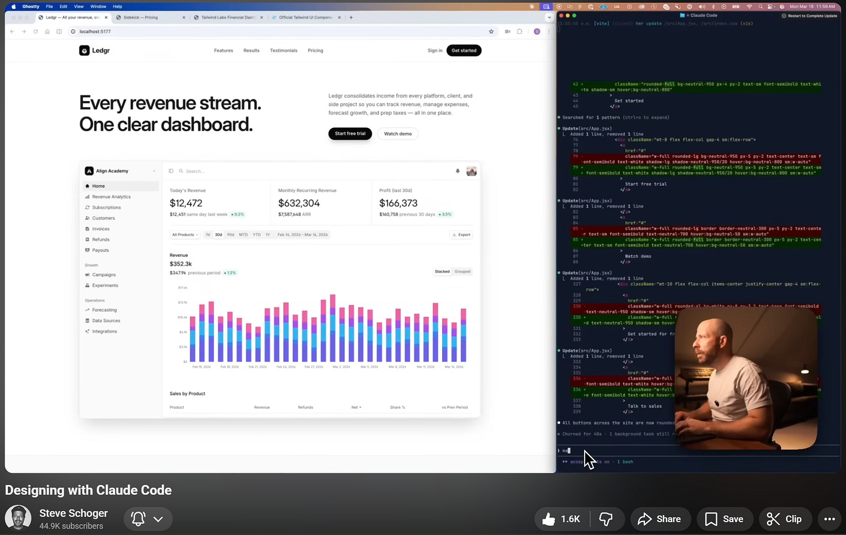The width and height of the screenshot is (846, 535).
Task: Open the All Products dropdown
Action: [185, 235]
